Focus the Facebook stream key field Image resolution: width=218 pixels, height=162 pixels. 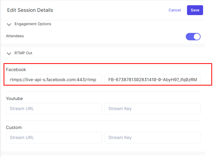coord(152,80)
